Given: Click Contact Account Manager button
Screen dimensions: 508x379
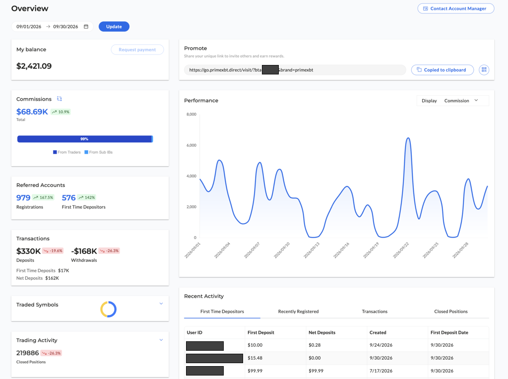Looking at the screenshot, I should click(456, 8).
